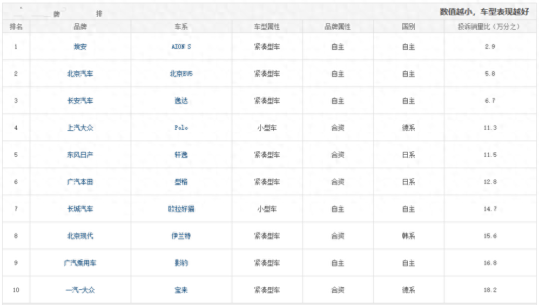Image resolution: width=539 pixels, height=305 pixels.
Task: Select the complaint ratio value 2.9
Action: pyautogui.click(x=490, y=47)
